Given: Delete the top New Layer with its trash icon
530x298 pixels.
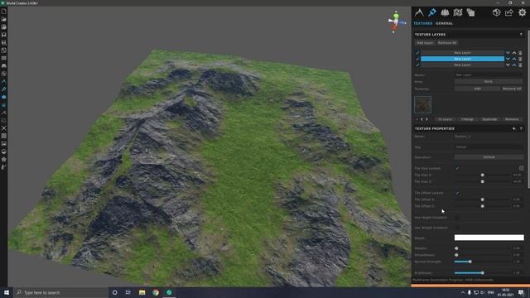Looking at the screenshot, I should point(520,53).
